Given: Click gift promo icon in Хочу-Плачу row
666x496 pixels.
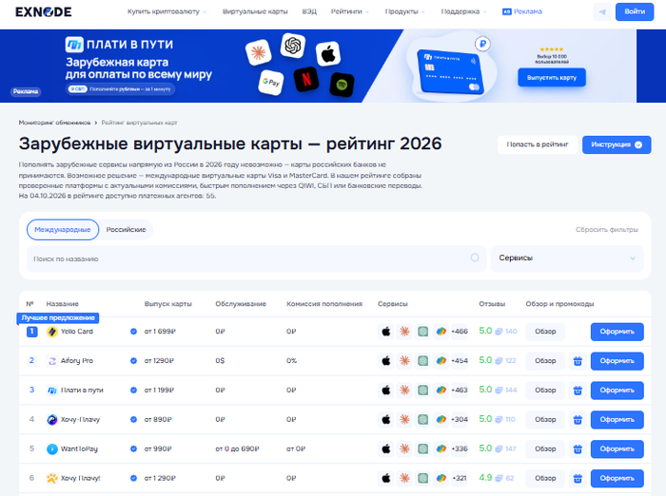Looking at the screenshot, I should coord(578,420).
